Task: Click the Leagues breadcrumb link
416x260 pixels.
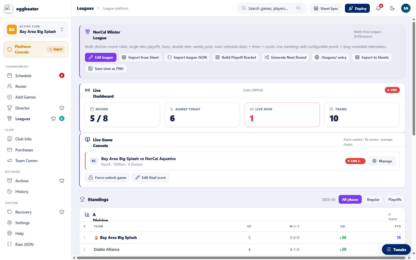Action: click(85, 8)
